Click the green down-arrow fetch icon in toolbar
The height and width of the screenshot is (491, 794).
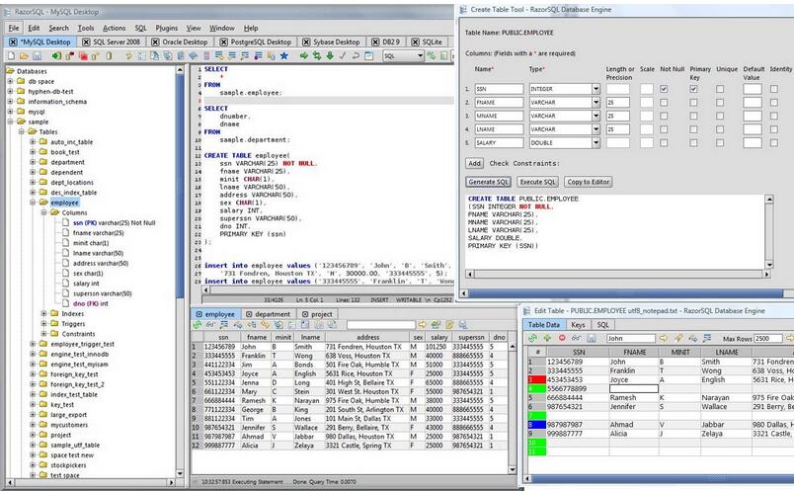[330, 55]
